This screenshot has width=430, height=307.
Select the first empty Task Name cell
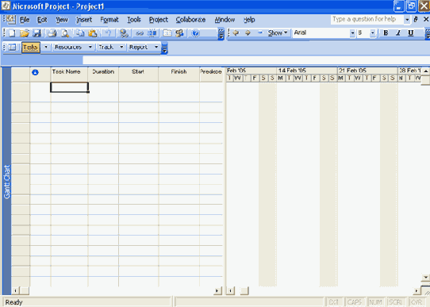(x=69, y=87)
